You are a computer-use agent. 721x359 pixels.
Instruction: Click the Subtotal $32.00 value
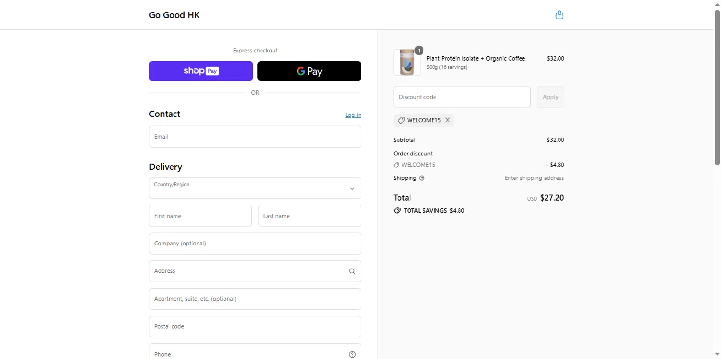click(x=555, y=140)
